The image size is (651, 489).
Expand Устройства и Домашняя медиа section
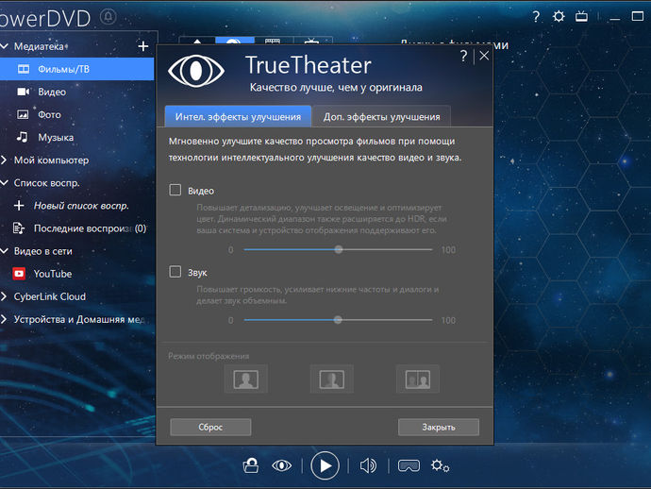[x=4, y=319]
